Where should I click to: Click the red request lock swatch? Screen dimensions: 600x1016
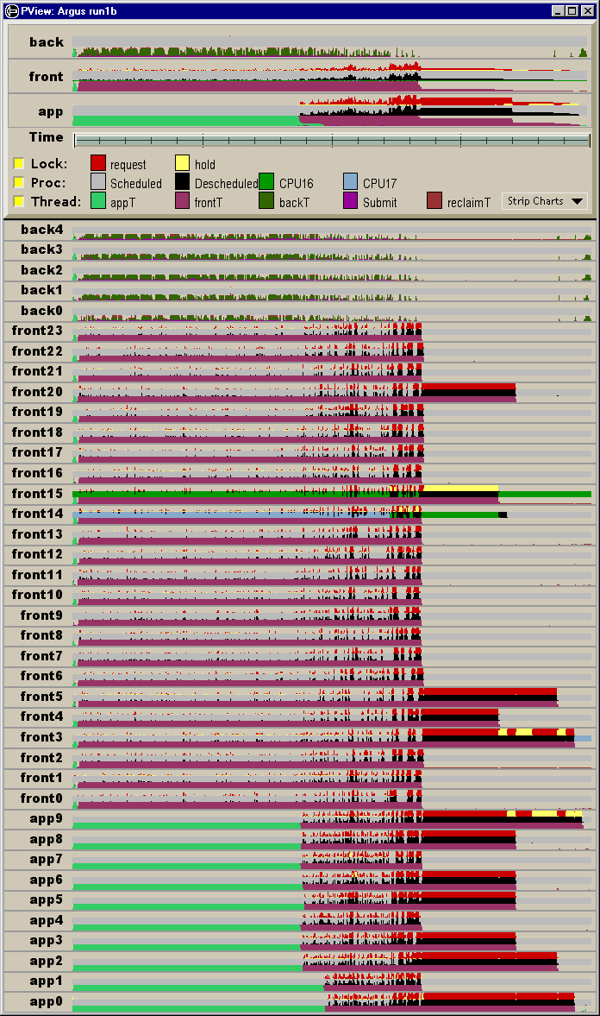point(98,163)
